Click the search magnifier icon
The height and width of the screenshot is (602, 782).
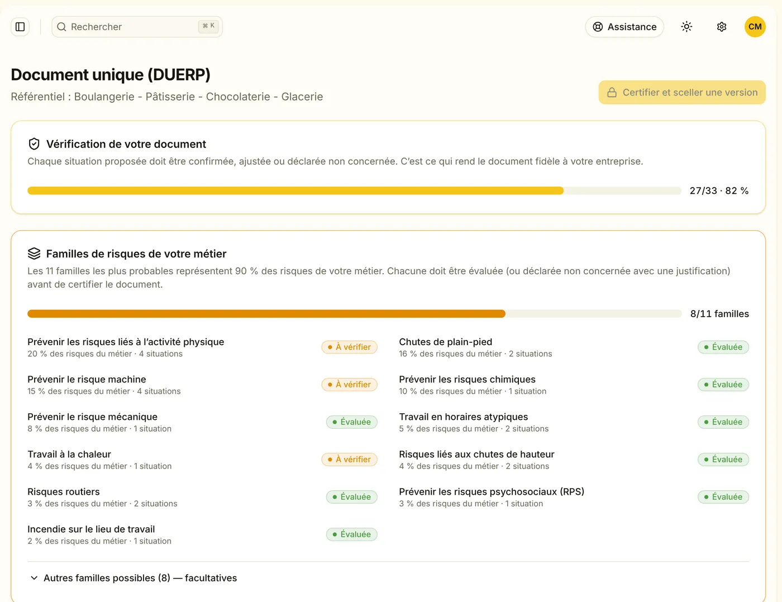pos(61,27)
